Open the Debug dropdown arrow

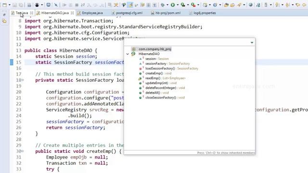[x=167, y=5]
